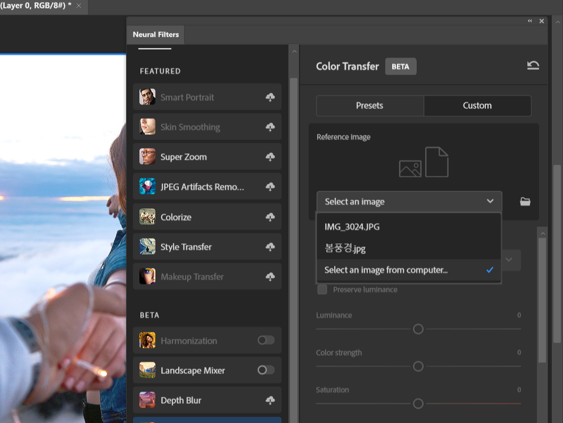
Task: Click the filter list scrollbar up arrow
Action: pyautogui.click(x=294, y=52)
